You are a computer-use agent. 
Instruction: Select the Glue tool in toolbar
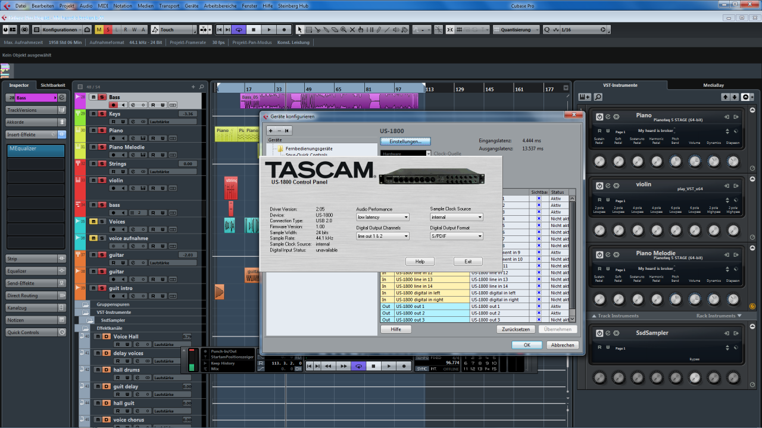click(326, 30)
